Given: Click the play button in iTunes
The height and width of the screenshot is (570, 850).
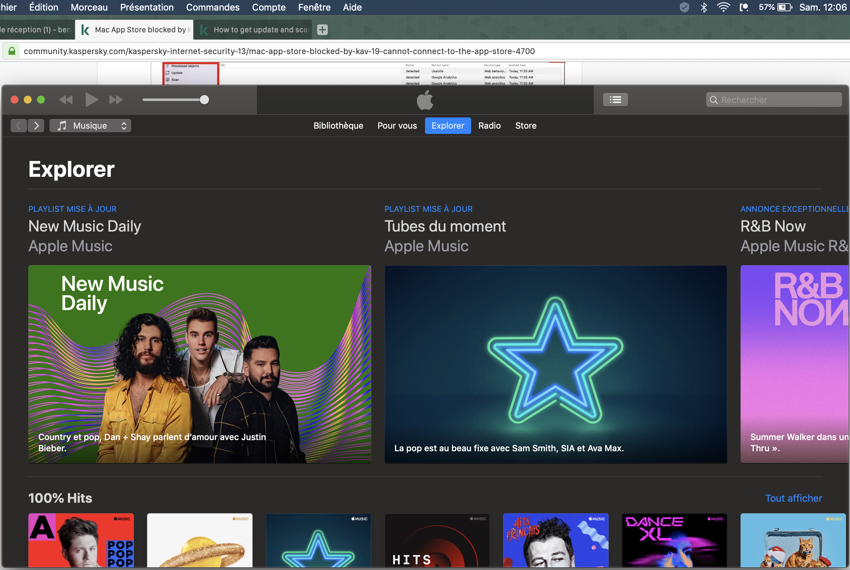Looking at the screenshot, I should point(91,100).
